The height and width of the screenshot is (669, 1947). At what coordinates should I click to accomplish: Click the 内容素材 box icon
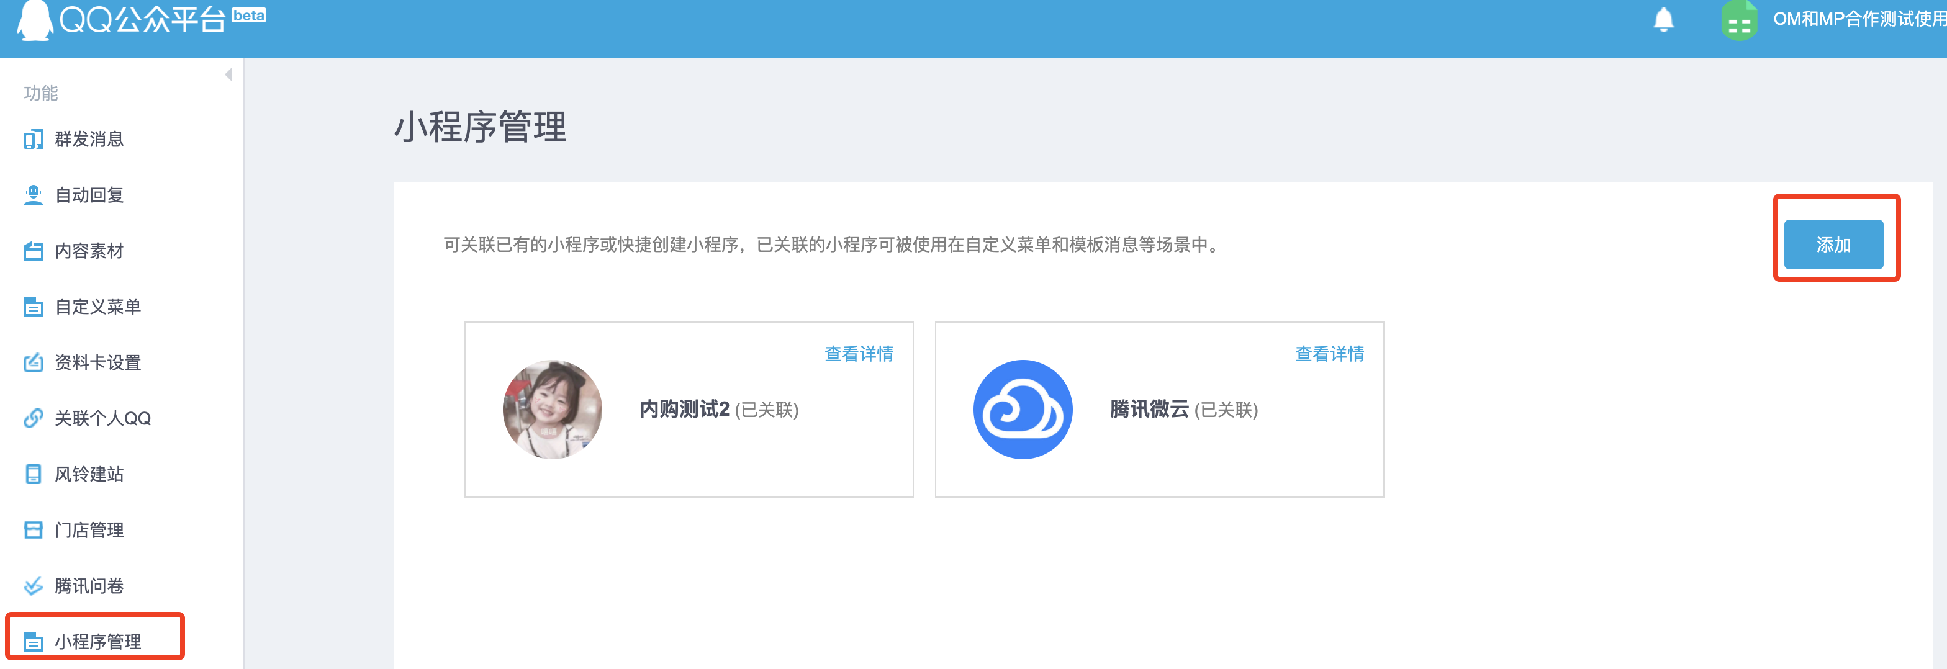[34, 251]
